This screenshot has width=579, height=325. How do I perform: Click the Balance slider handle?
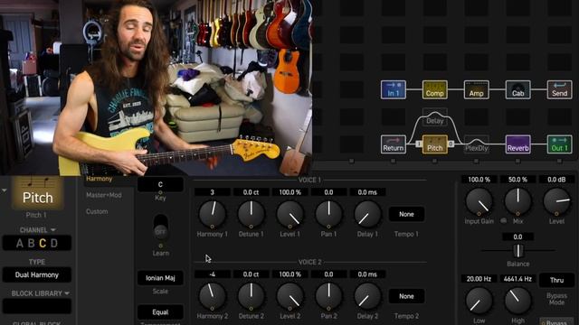pos(518,251)
